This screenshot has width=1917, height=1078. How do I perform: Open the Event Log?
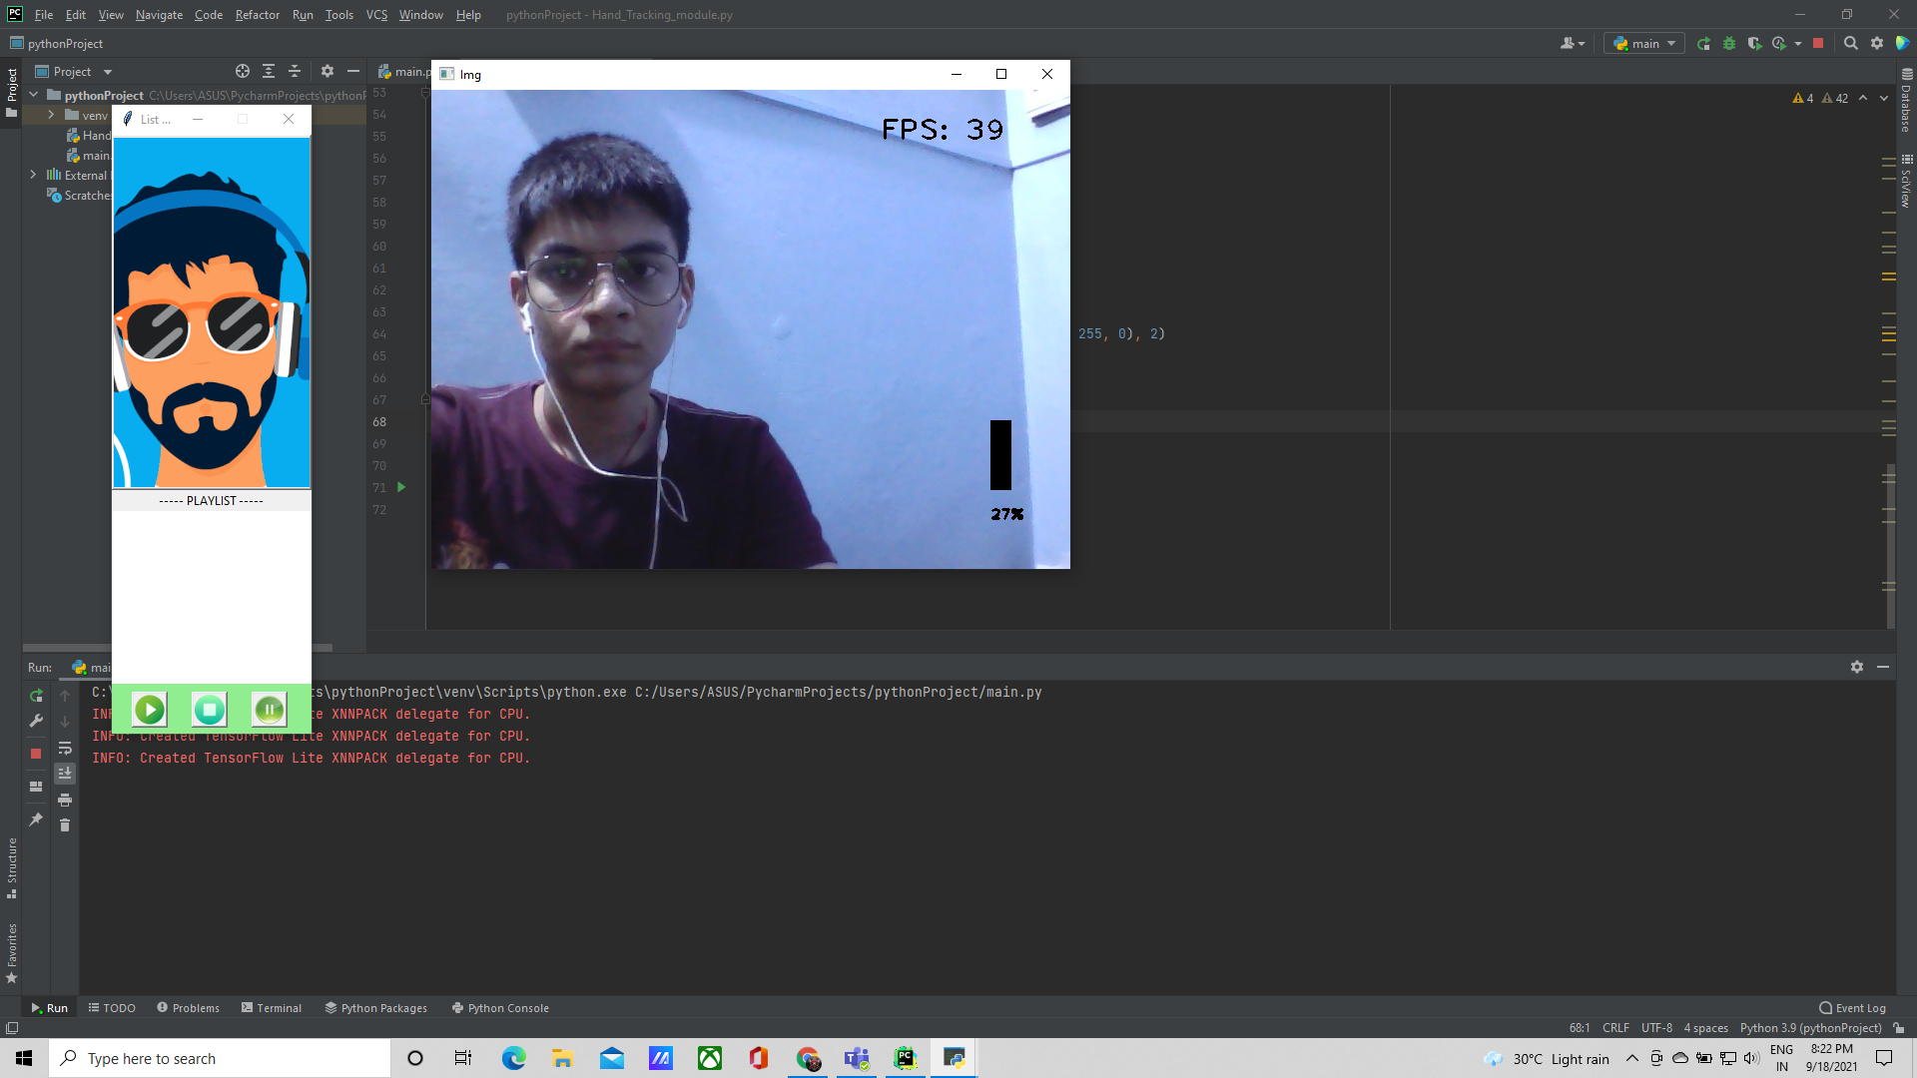pos(1853,1008)
